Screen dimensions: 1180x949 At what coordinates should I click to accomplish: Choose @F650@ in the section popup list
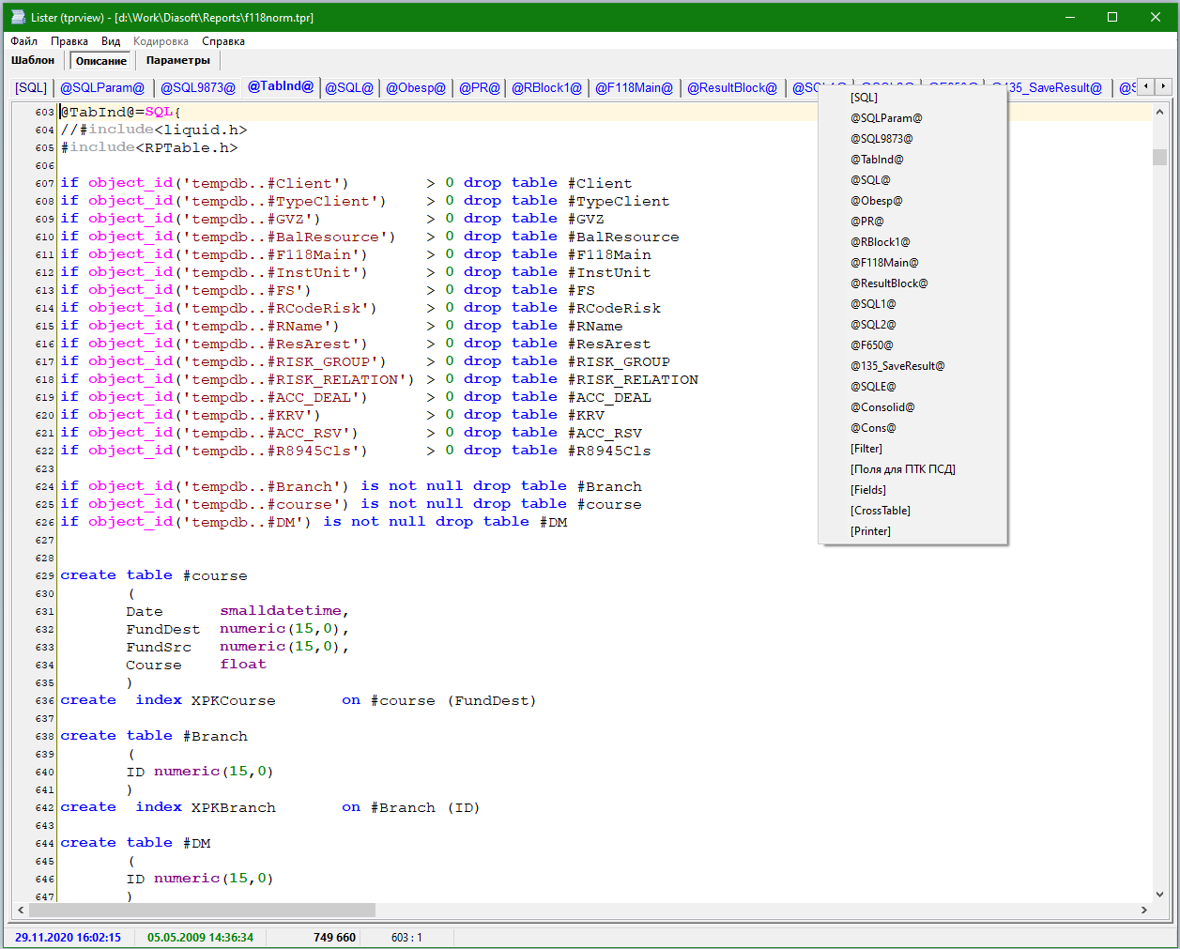tap(871, 345)
